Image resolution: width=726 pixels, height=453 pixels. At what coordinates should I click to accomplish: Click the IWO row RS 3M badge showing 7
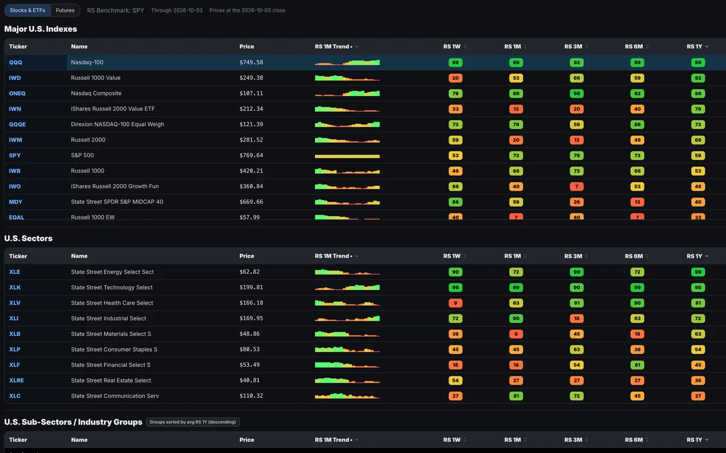tap(577, 186)
